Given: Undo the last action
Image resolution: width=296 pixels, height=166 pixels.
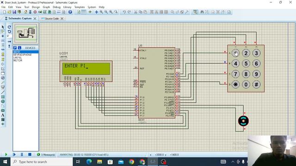Looking at the screenshot, I should [124, 12].
